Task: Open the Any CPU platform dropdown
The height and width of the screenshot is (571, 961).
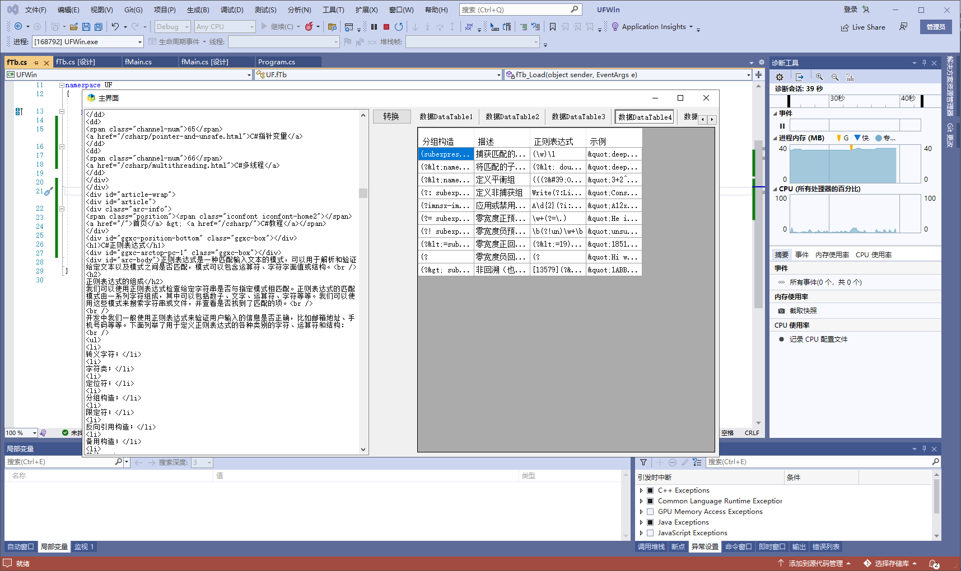Action: tap(225, 26)
